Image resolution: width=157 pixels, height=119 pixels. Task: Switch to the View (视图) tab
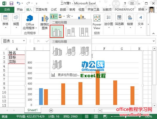coord(81,10)
